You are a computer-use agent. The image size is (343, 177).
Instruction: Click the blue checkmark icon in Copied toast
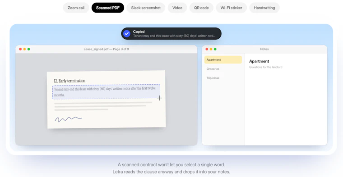[127, 34]
